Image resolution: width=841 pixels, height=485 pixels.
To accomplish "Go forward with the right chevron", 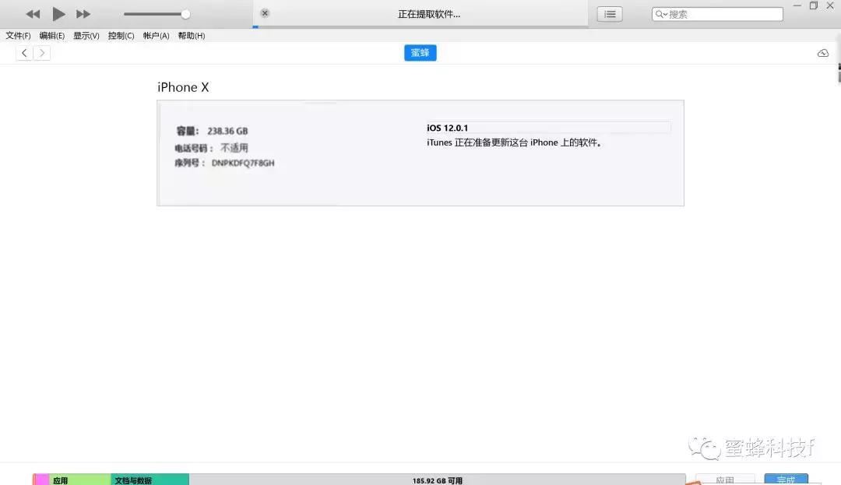I will point(42,52).
